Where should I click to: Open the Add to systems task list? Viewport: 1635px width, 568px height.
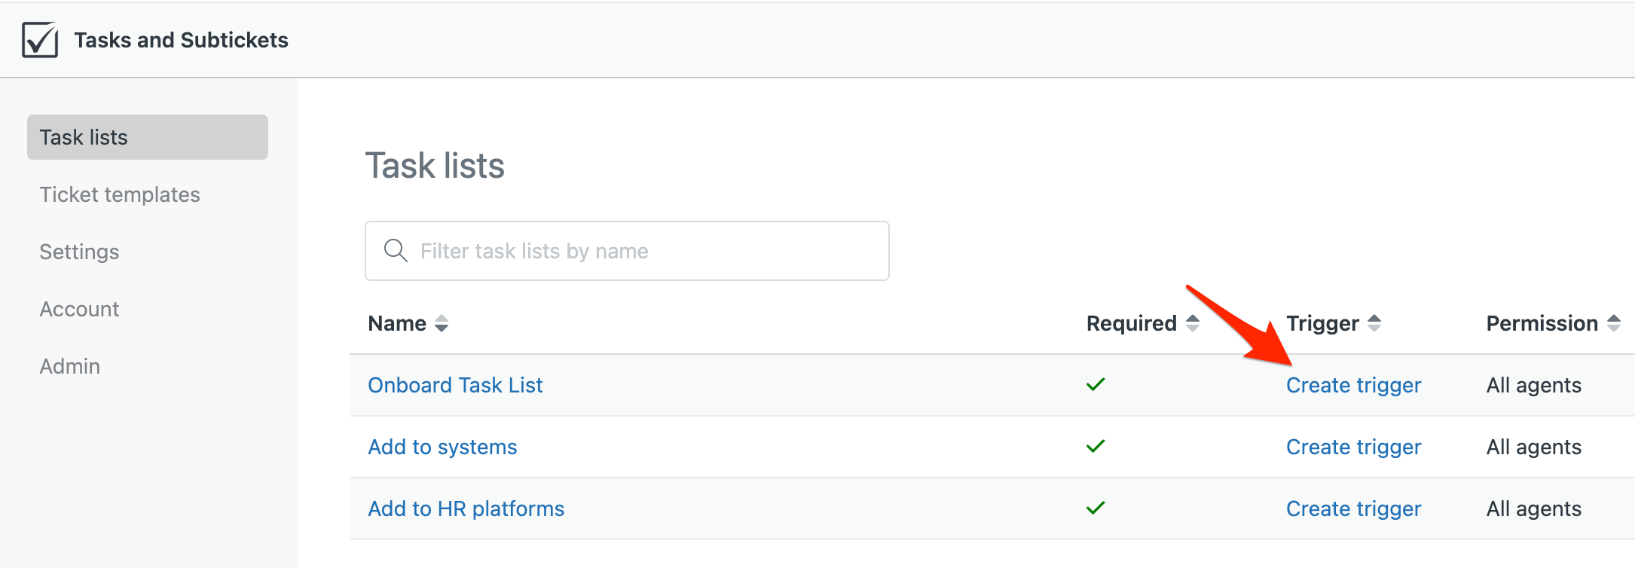pyautogui.click(x=442, y=447)
